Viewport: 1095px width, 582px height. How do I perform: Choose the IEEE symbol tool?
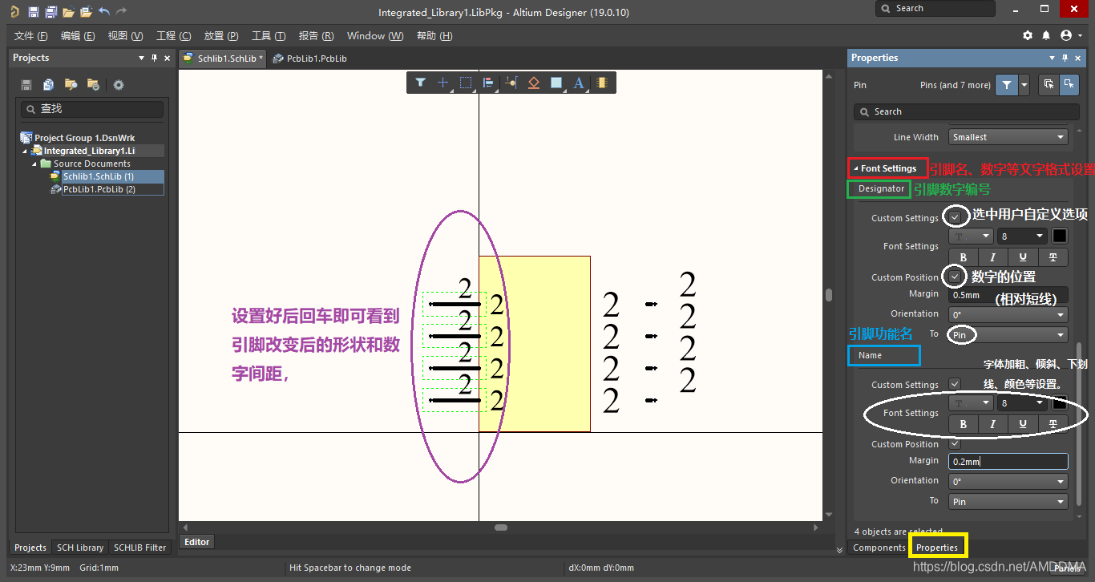[534, 83]
